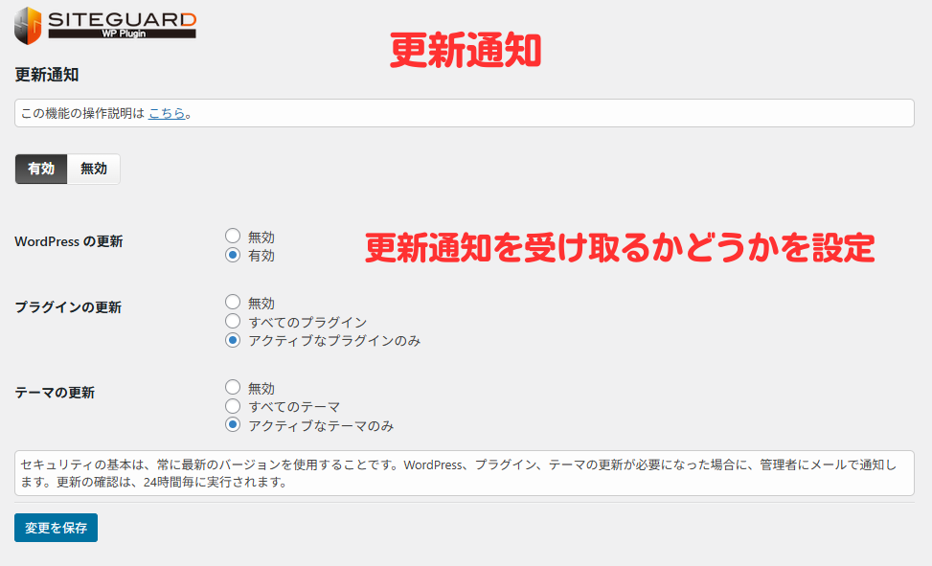The height and width of the screenshot is (566, 932).
Task: Click the 変更を保存 save button
Action: click(56, 528)
